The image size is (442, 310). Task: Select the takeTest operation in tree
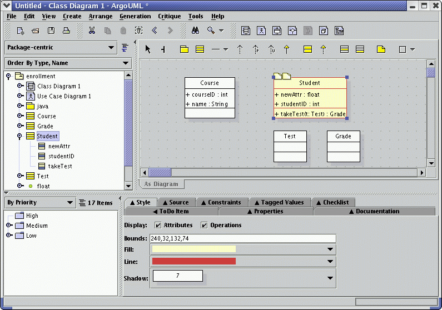[60, 166]
